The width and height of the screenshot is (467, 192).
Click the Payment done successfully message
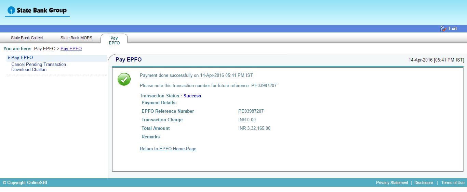[196, 76]
